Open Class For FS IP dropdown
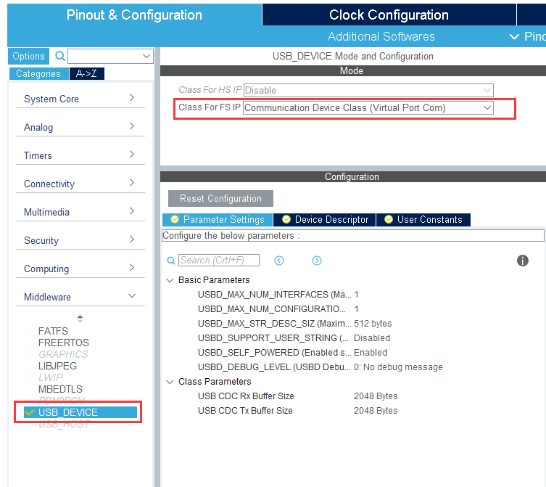The width and height of the screenshot is (546, 487). tap(368, 107)
